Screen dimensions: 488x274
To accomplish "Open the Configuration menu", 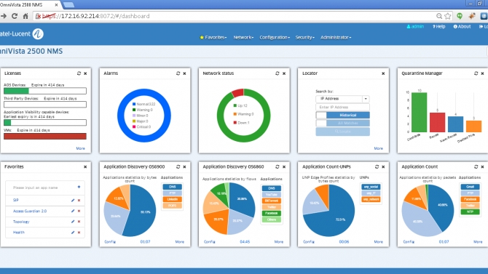I will click(275, 37).
